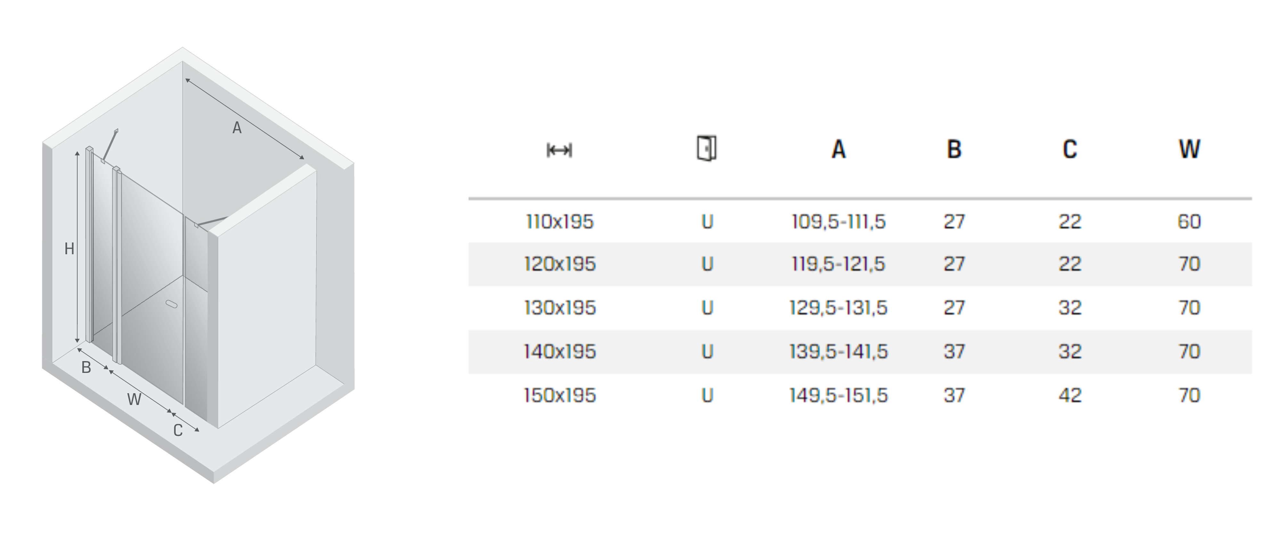Click the B label near diagram floor
Viewport: 1283px width, 551px height.
(86, 367)
